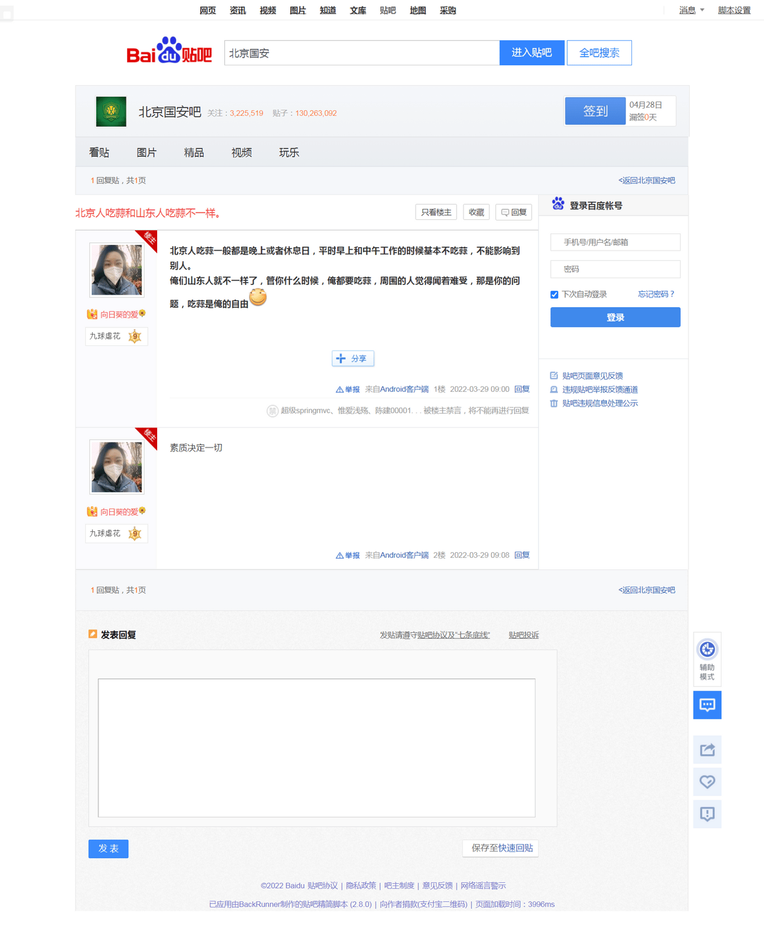Viewport: 764px width, 927px height.
Task: Click the 违规贴吧举报反馈通道 icon
Action: 554,389
